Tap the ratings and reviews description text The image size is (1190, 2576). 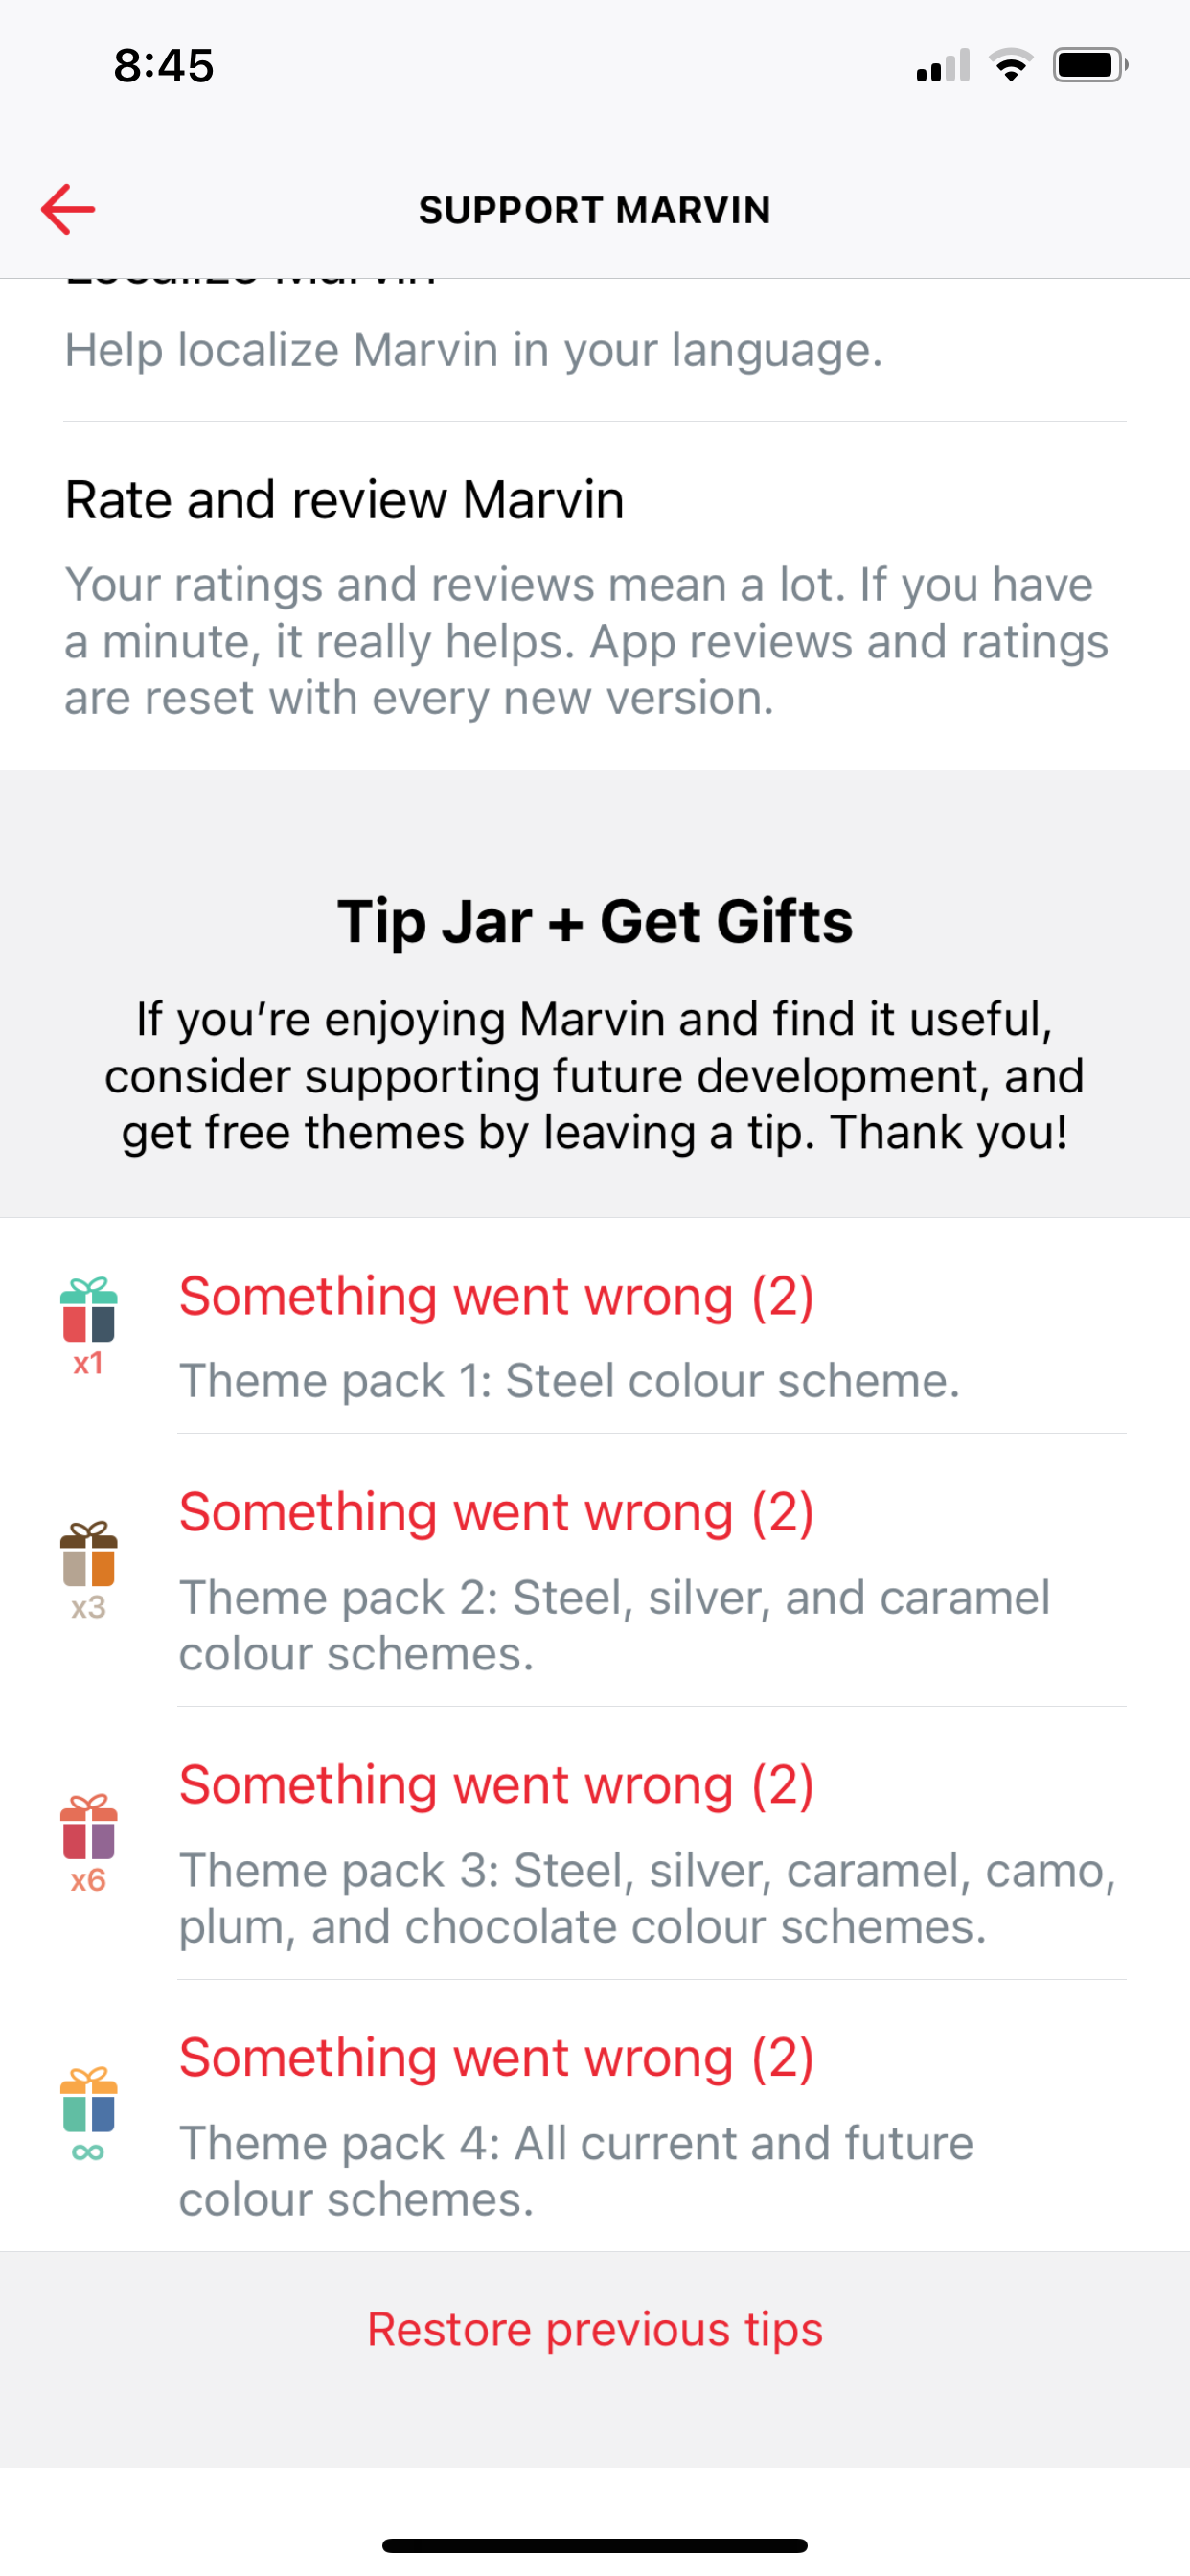pos(587,641)
